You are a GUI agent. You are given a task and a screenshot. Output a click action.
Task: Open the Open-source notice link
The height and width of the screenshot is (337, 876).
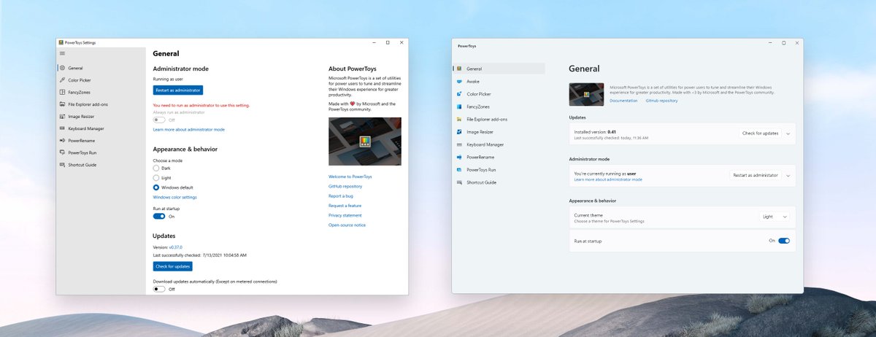347,225
